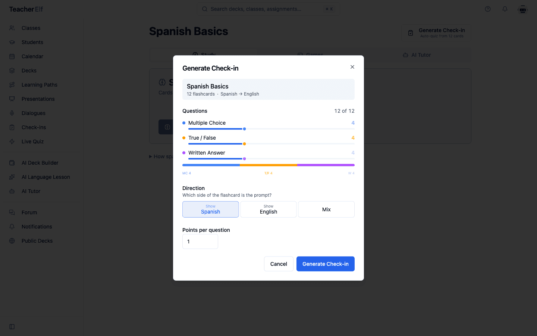Click the Live Quiz lightning icon

click(12, 141)
